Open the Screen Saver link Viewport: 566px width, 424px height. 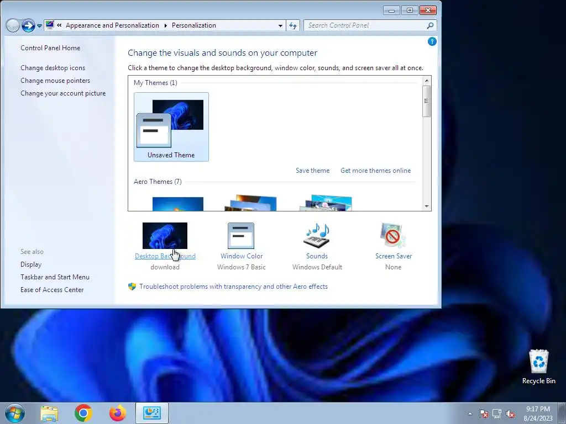click(x=394, y=256)
